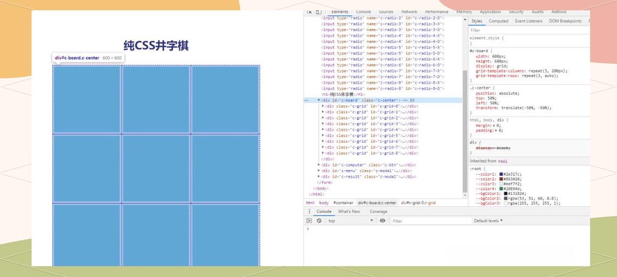Switch to the Sources tab
This screenshot has height=277, width=617.
(386, 12)
